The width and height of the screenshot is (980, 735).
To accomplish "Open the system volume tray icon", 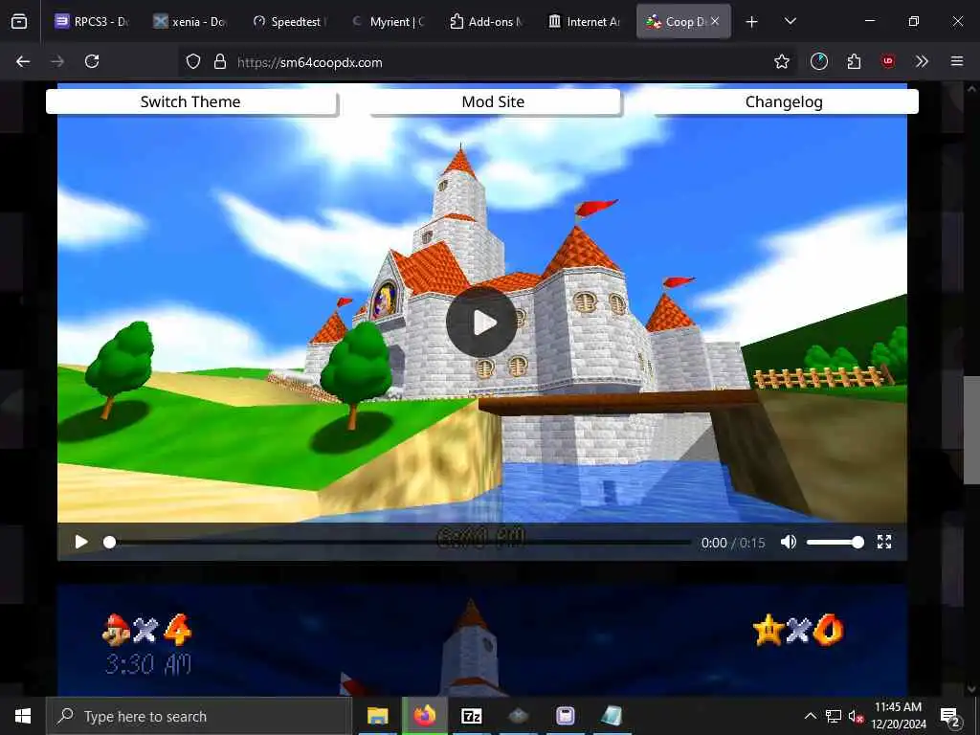I will [856, 716].
